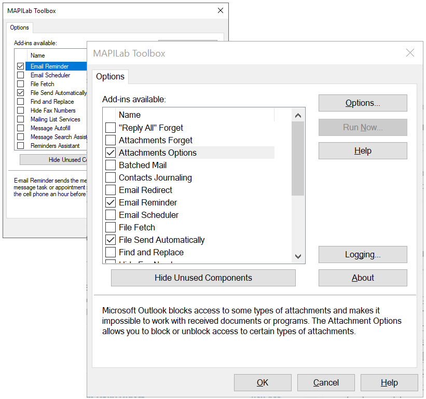
Task: Check File Fetch checkbox in back window
Action: point(20,84)
